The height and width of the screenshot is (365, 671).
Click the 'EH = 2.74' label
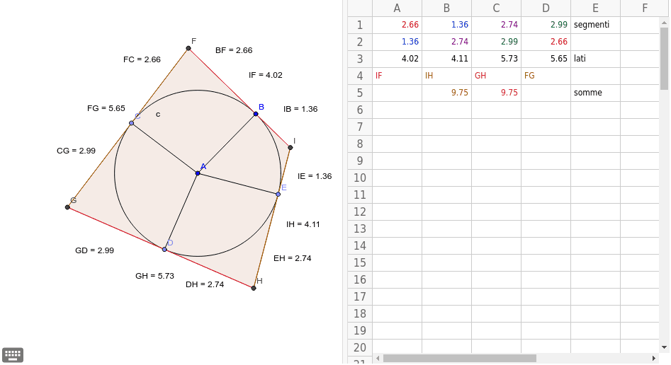tap(293, 258)
